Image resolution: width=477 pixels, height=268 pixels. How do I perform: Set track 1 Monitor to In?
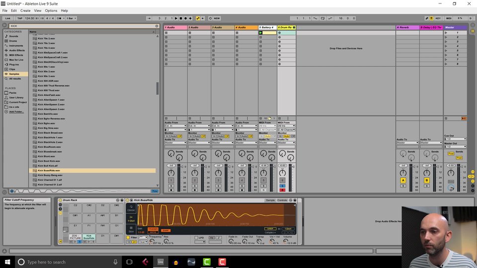coord(167,136)
